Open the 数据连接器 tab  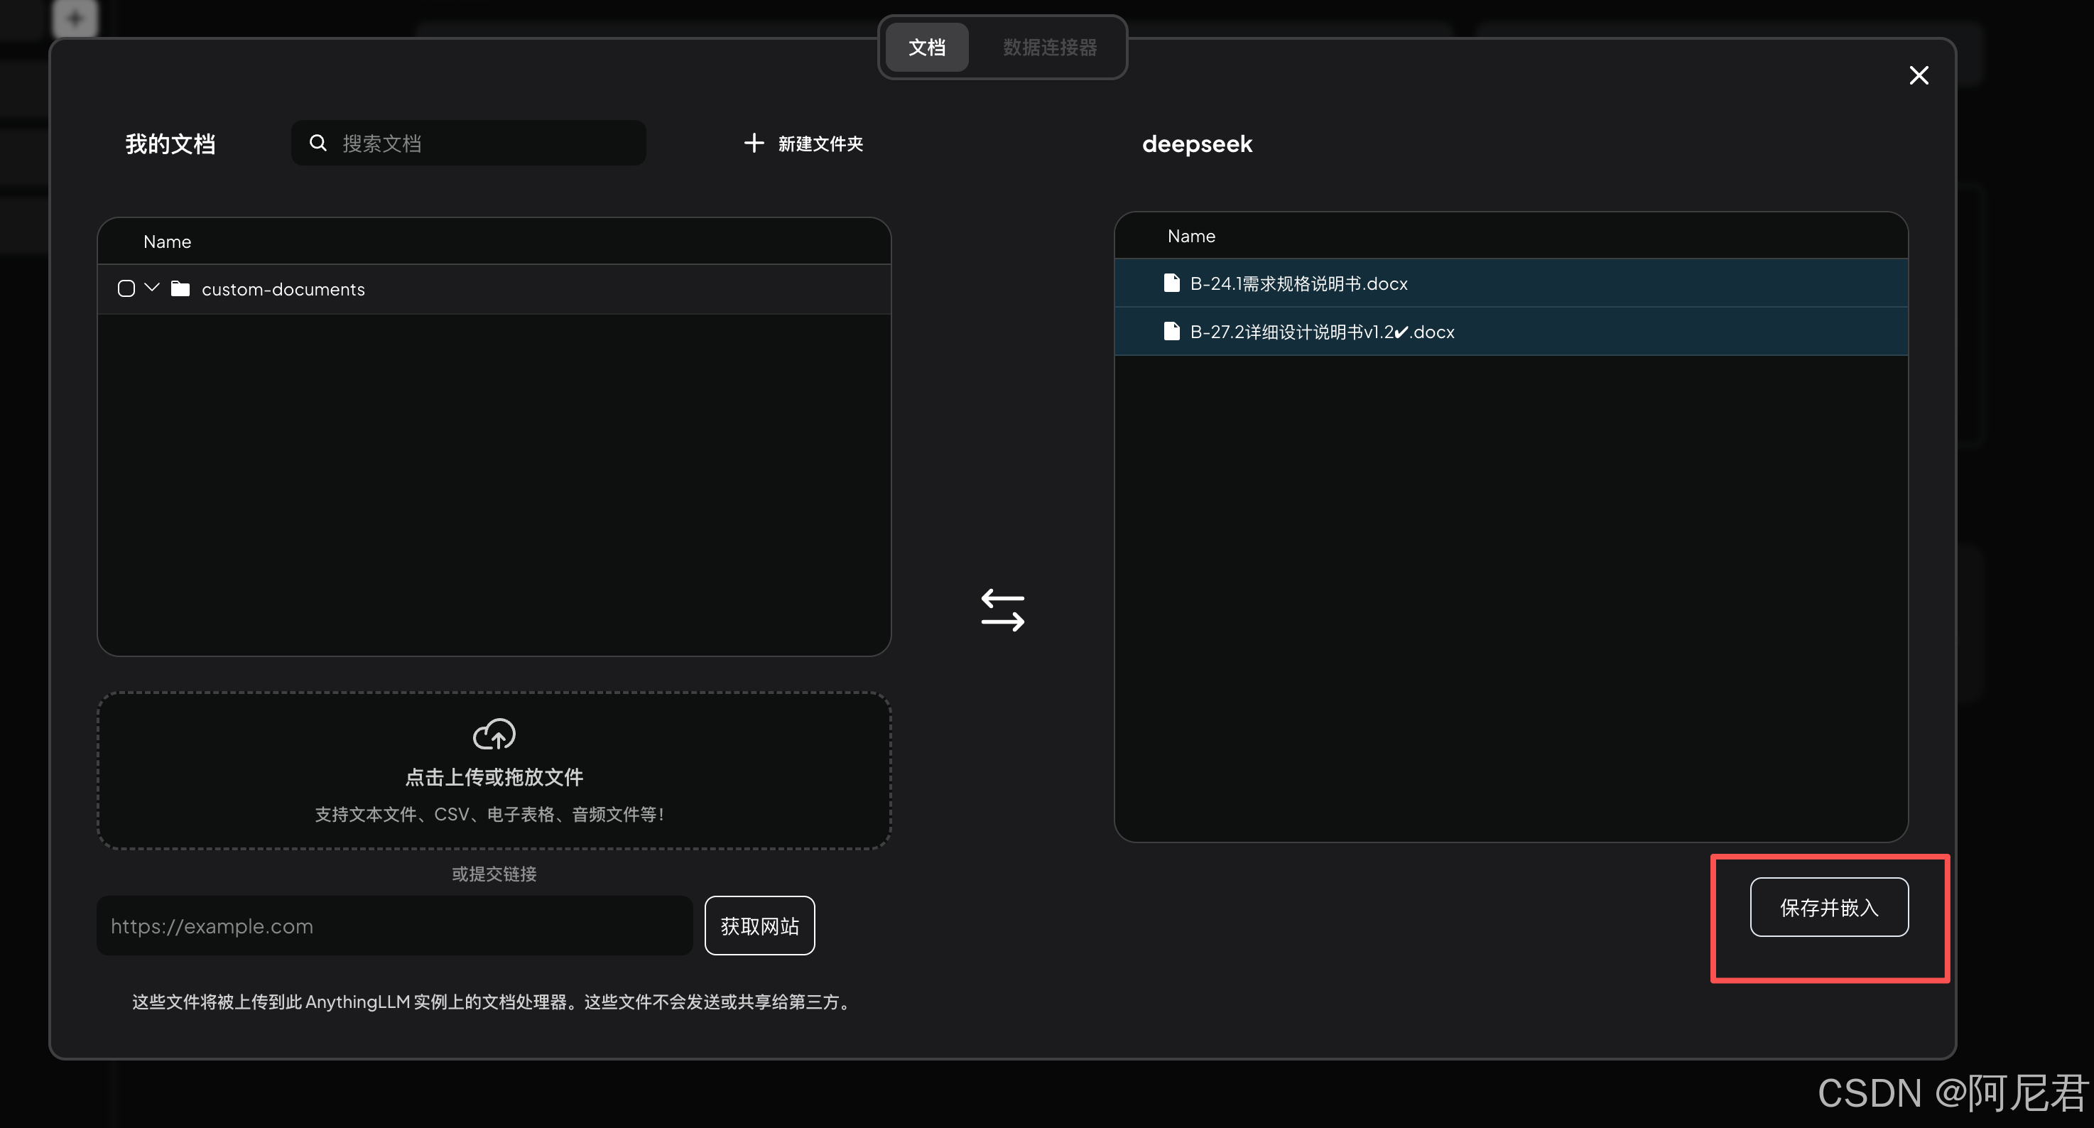click(1049, 47)
